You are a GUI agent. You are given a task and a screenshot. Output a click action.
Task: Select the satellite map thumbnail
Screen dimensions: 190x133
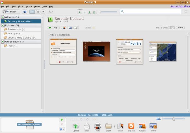pos(163,51)
